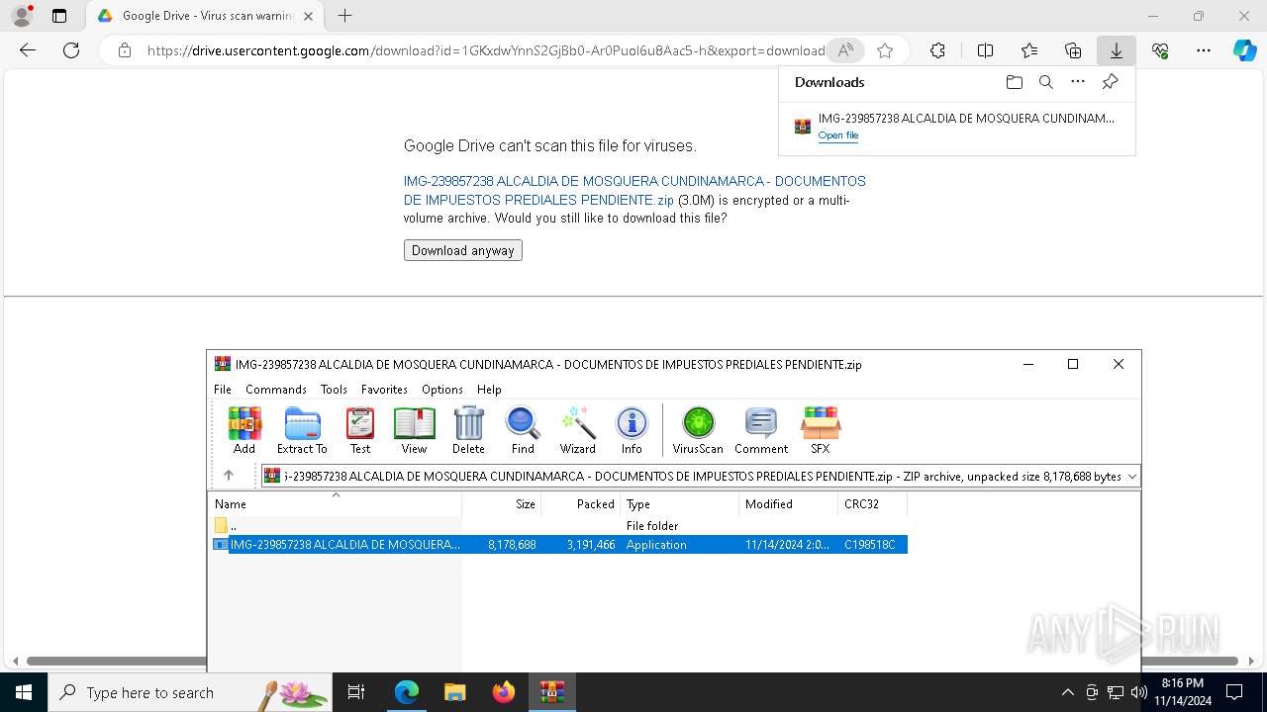
Task: Select the Google Drive Virus scan tab
Action: click(205, 16)
